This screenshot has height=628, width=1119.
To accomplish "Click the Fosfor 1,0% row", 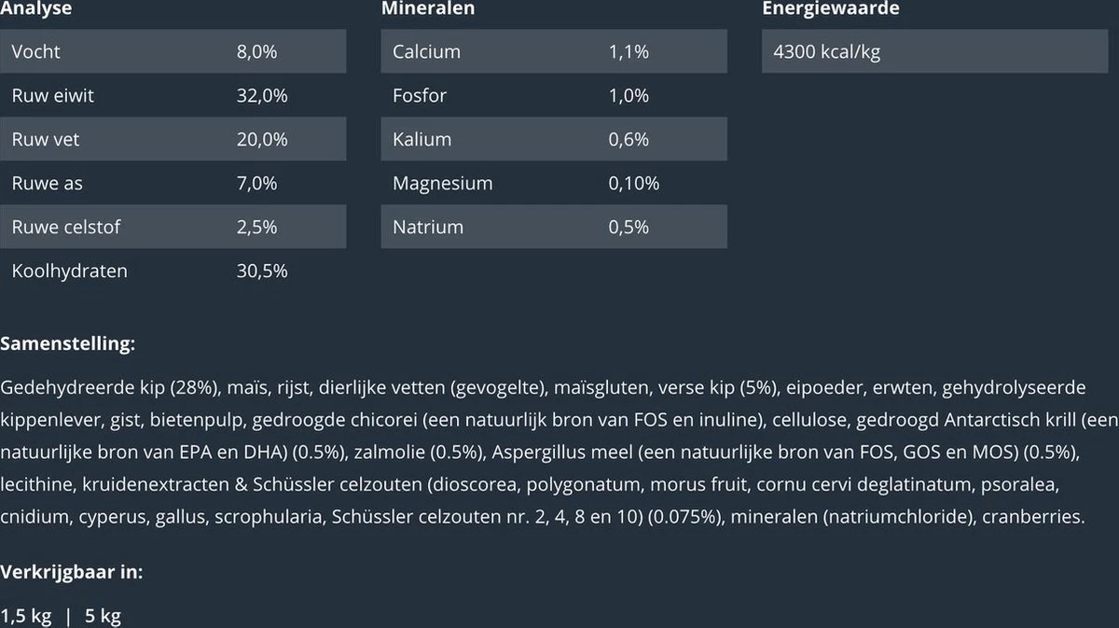I will tap(554, 96).
